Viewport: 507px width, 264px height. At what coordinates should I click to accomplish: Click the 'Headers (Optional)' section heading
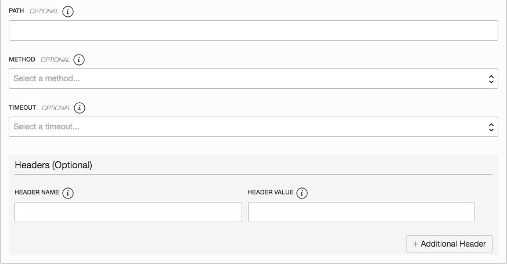coord(53,165)
